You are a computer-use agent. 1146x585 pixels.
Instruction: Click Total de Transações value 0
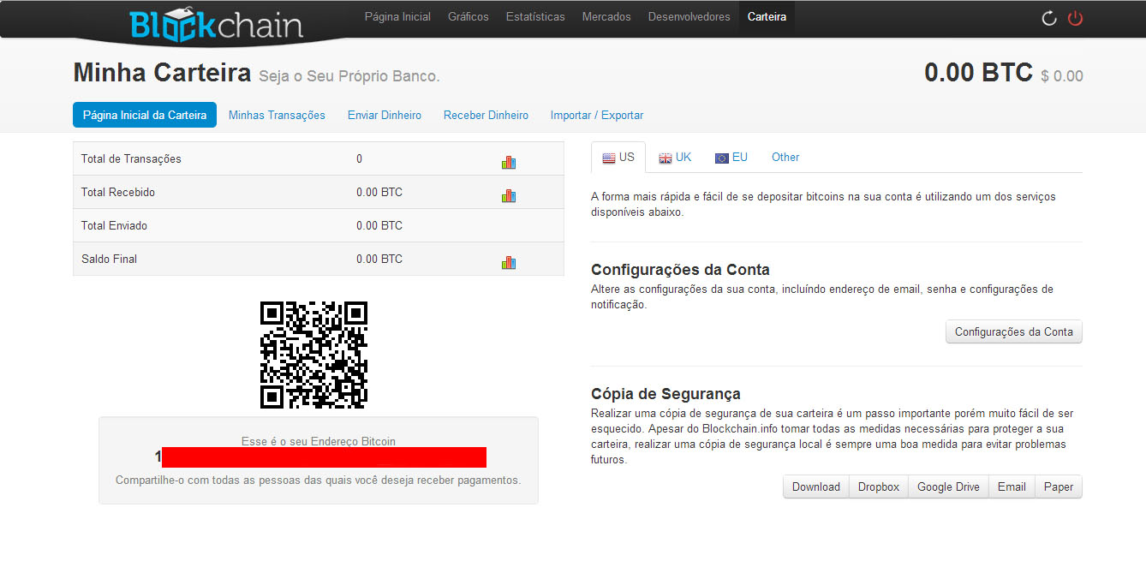point(360,158)
